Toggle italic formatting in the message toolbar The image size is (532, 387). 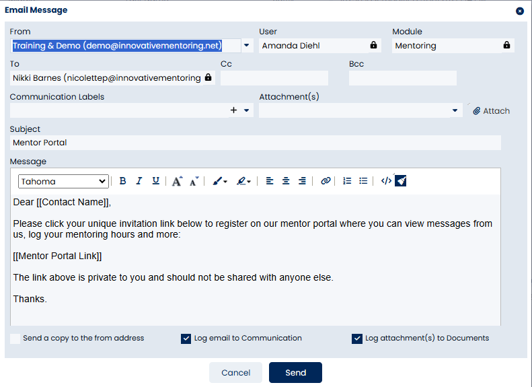139,181
